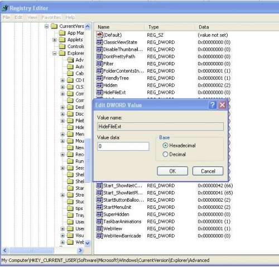Click the WebView DWORD icon
This screenshot has height=267, width=279.
coord(99,228)
